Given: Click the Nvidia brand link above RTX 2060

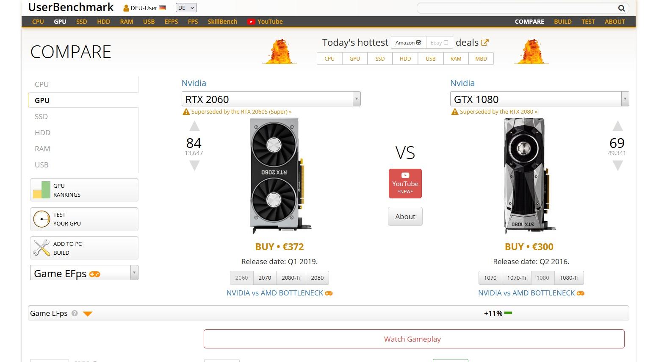Looking at the screenshot, I should coord(194,83).
